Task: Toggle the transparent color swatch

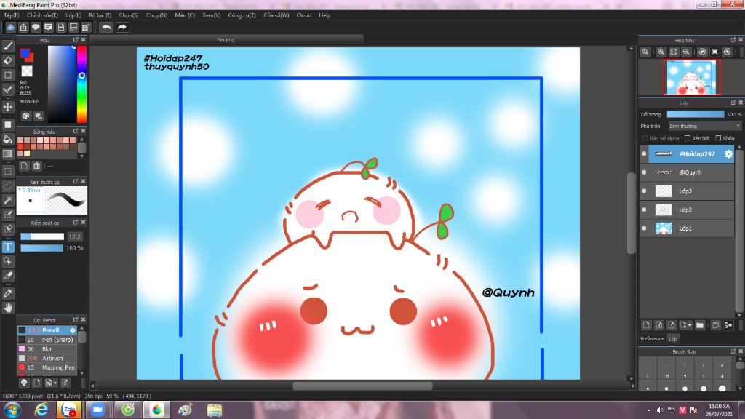Action: point(27,71)
